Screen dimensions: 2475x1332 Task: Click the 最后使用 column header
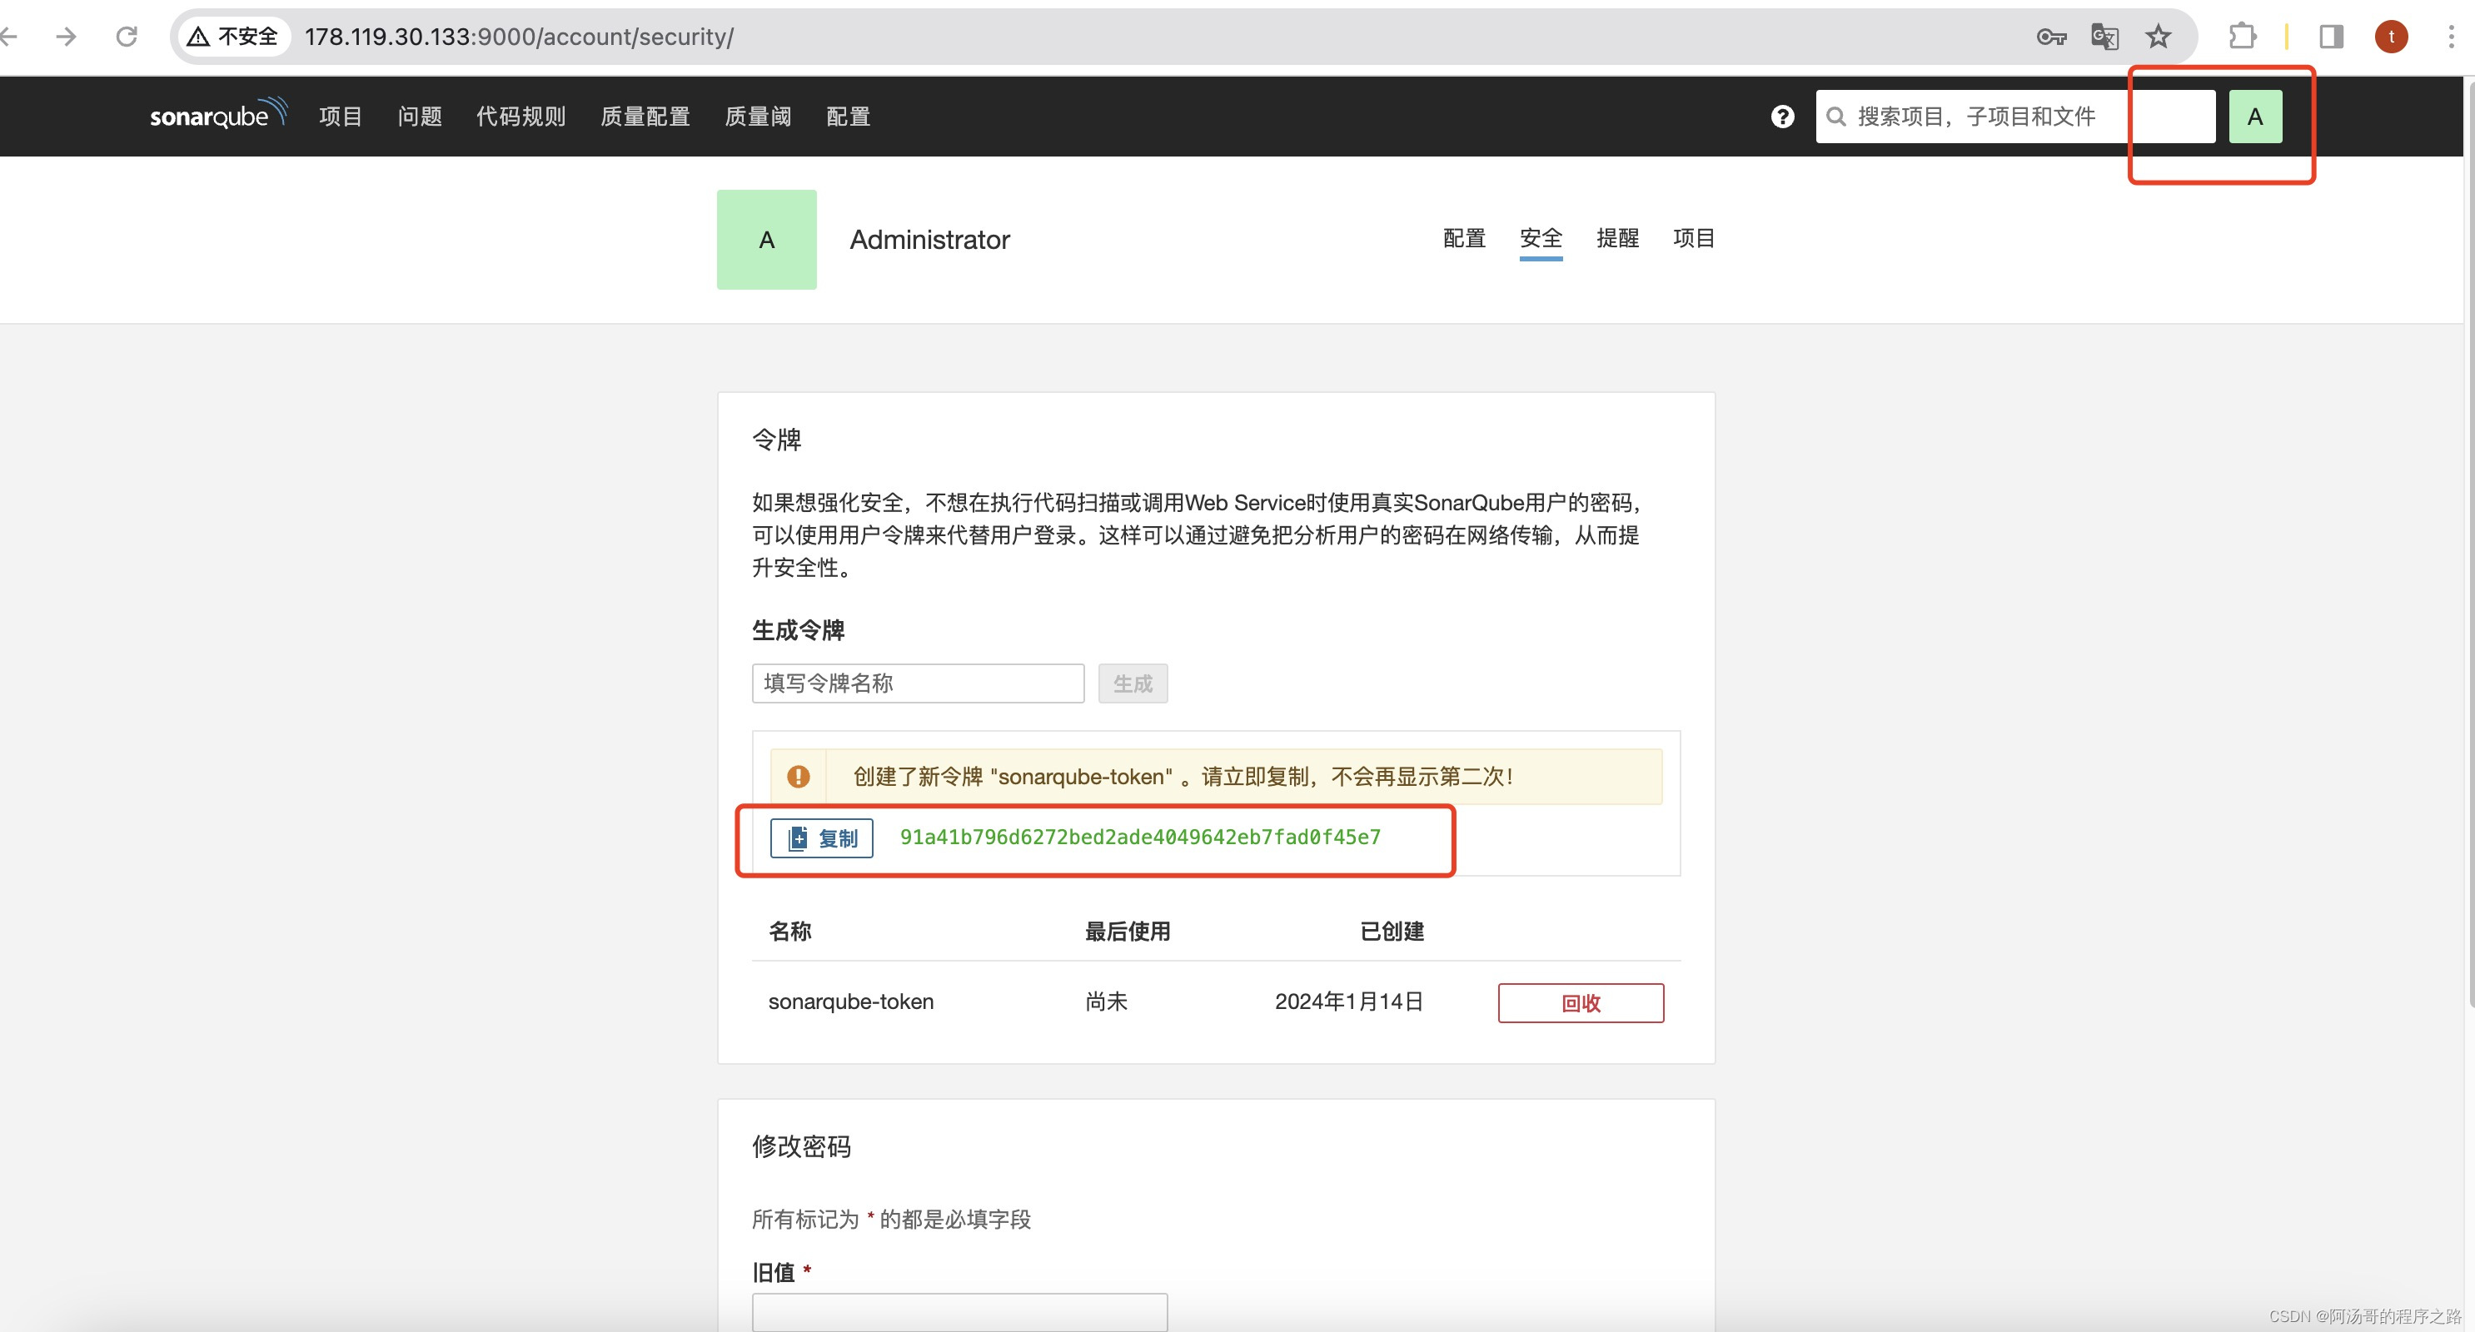pyautogui.click(x=1127, y=931)
